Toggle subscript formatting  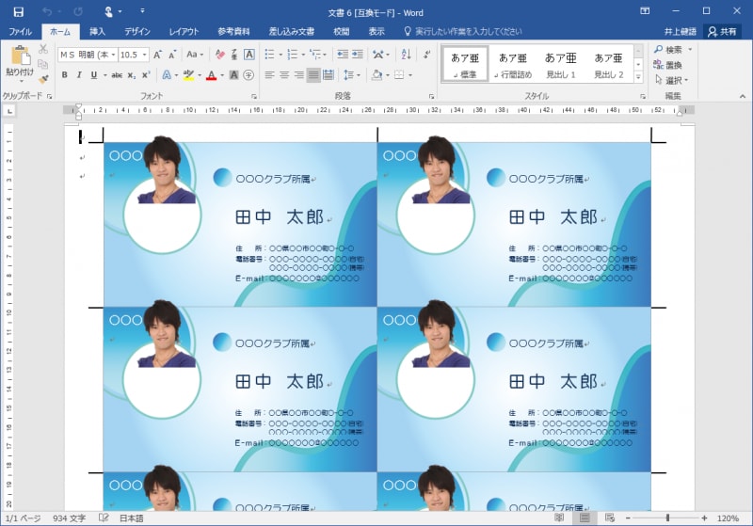[x=132, y=75]
